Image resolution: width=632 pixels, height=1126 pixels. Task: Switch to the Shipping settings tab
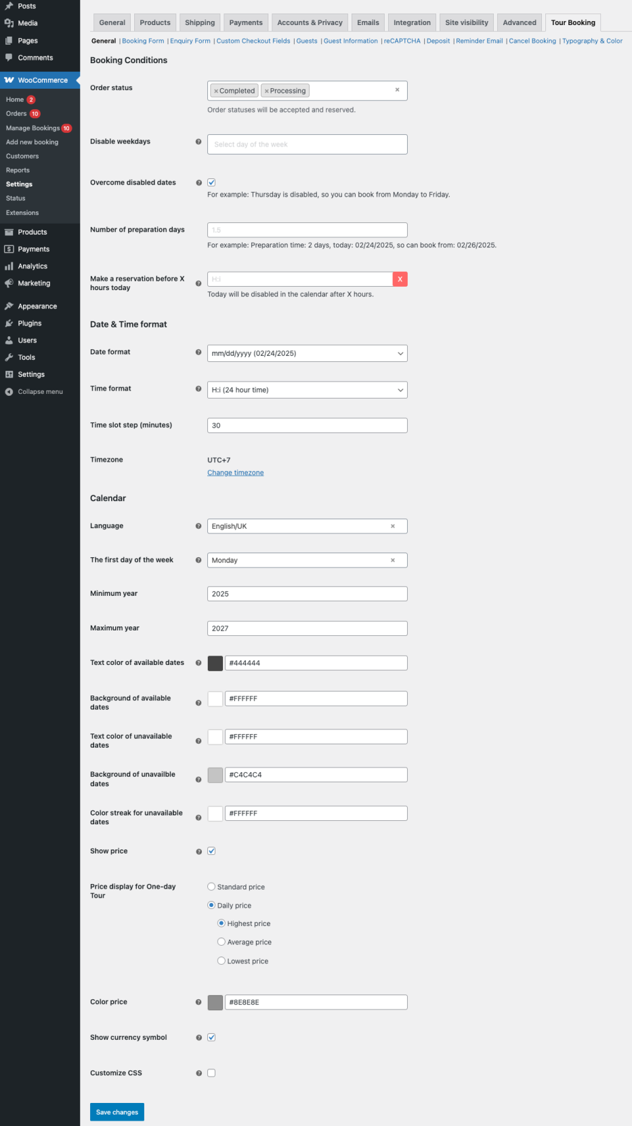pyautogui.click(x=200, y=22)
